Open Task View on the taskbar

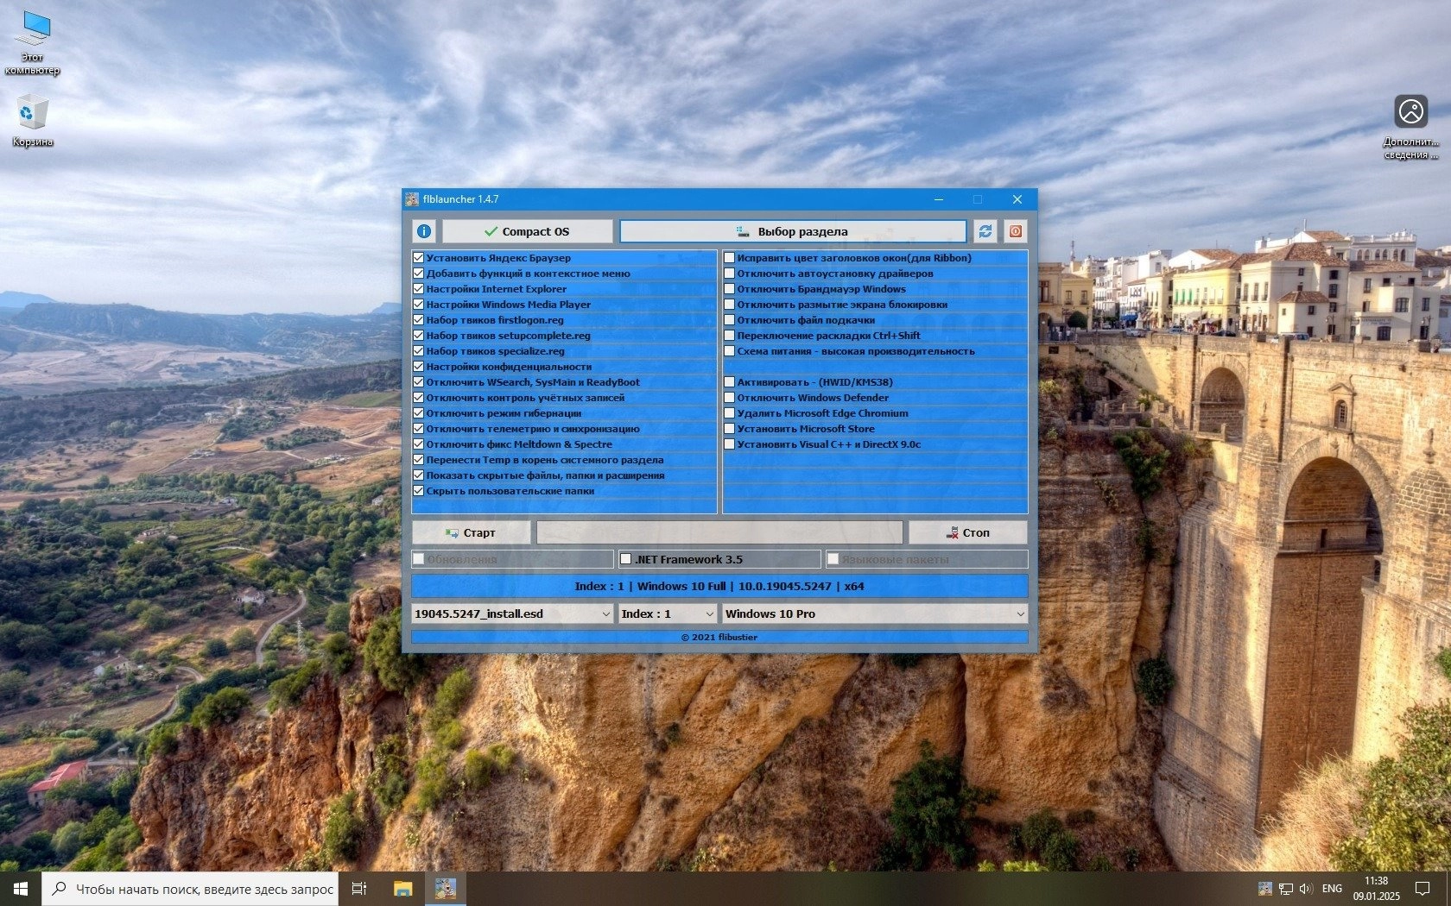pyautogui.click(x=360, y=889)
